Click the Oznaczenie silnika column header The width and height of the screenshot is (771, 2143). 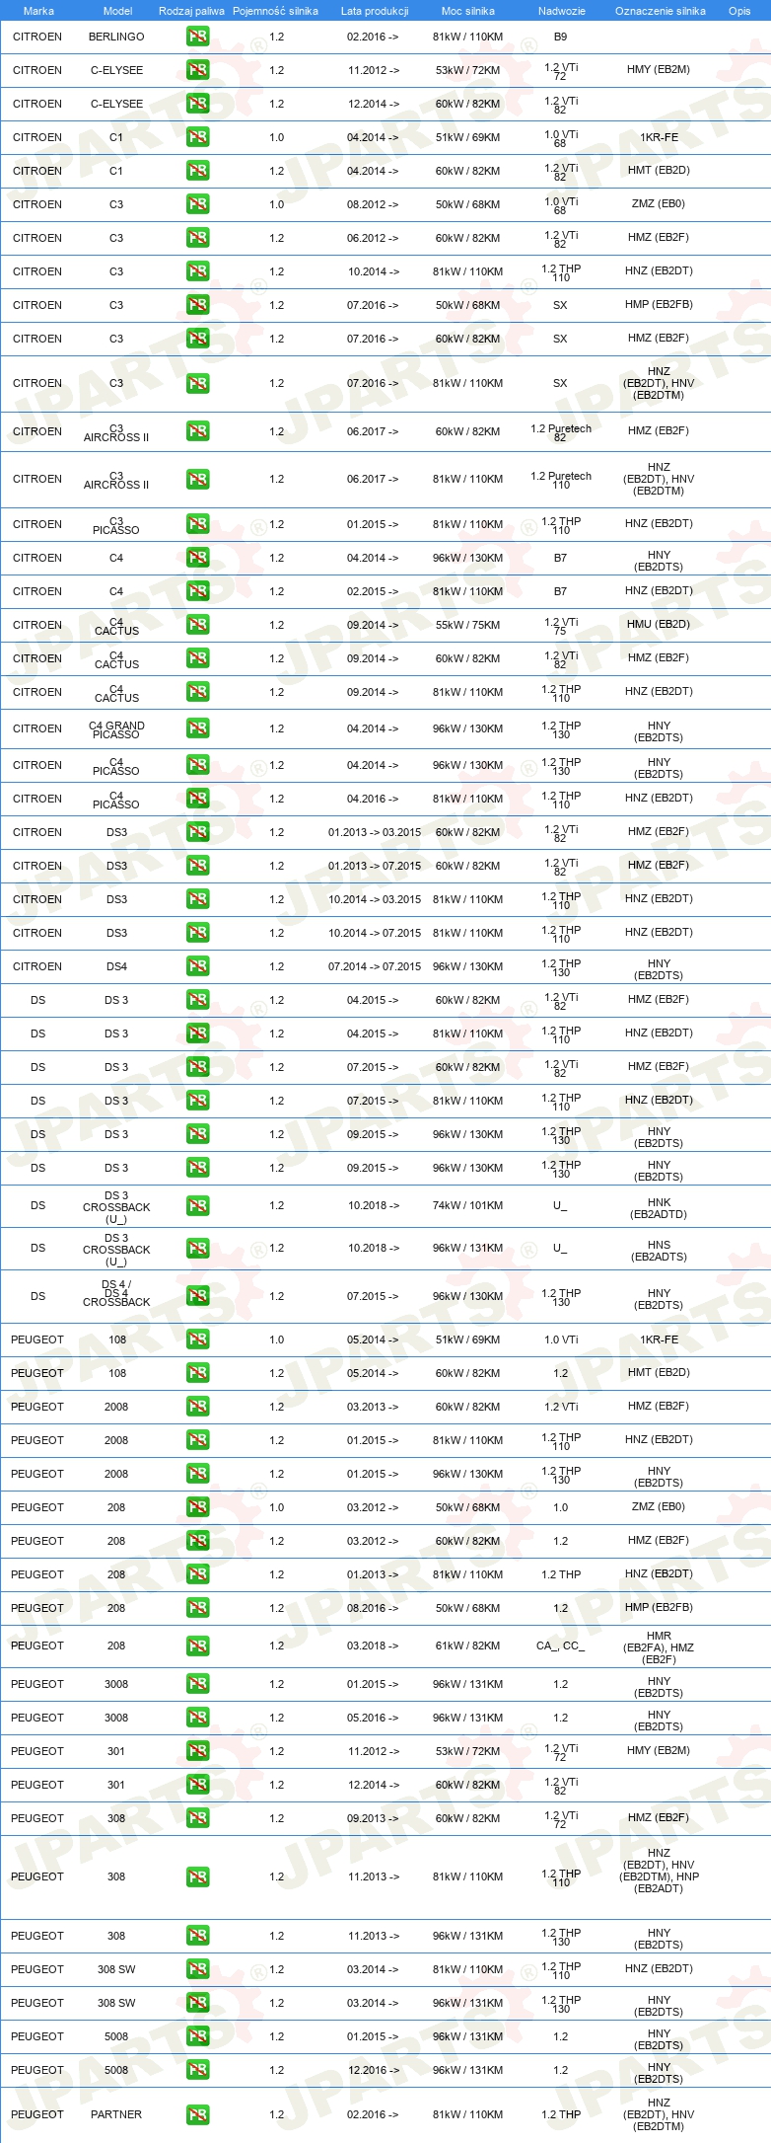(661, 11)
